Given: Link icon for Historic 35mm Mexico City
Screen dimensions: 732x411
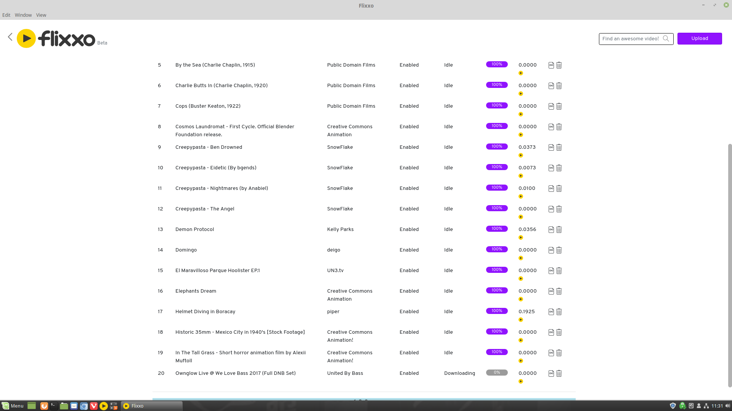Looking at the screenshot, I should coord(551,332).
